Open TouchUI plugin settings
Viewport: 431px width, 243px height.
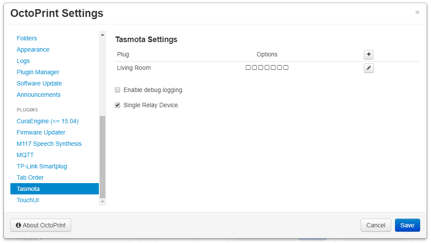point(27,200)
